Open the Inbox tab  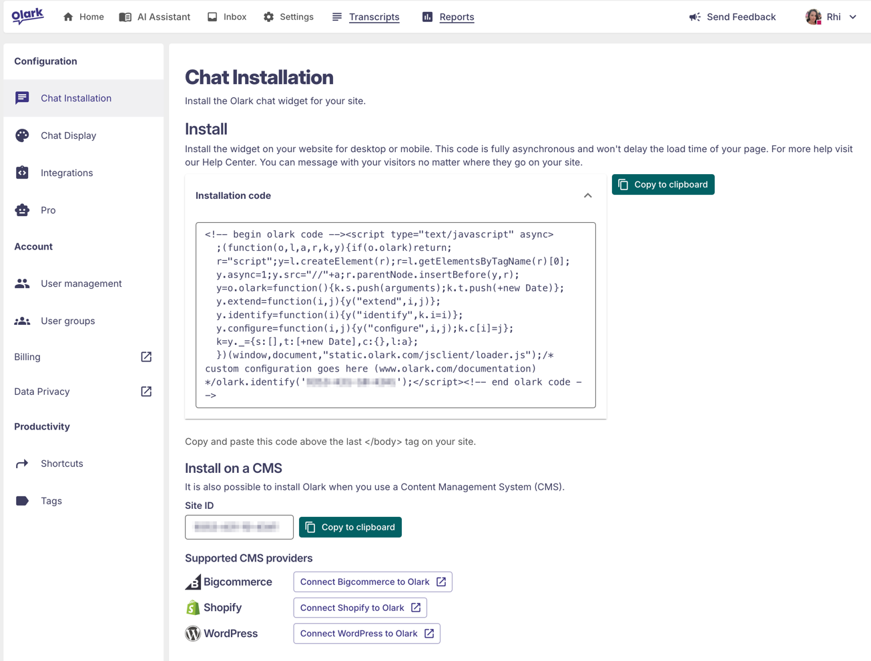coord(227,17)
